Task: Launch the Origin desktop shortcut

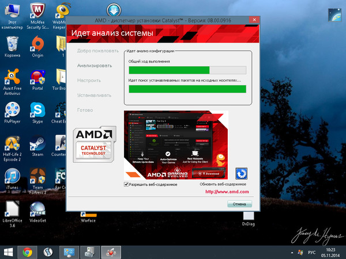Action: click(37, 47)
